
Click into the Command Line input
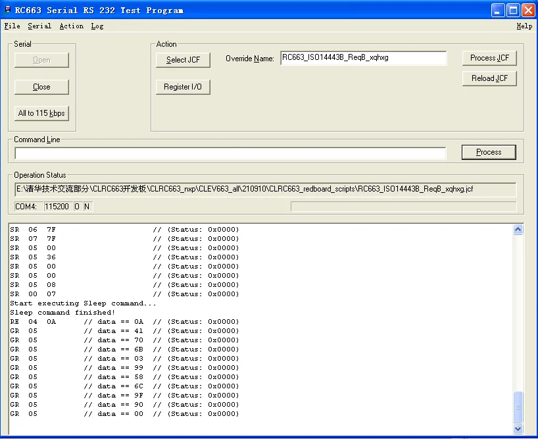pyautogui.click(x=230, y=153)
